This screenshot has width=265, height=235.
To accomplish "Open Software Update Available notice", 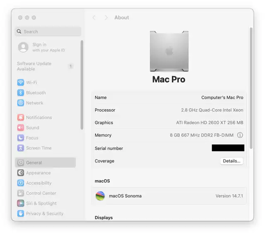I will 34,66.
